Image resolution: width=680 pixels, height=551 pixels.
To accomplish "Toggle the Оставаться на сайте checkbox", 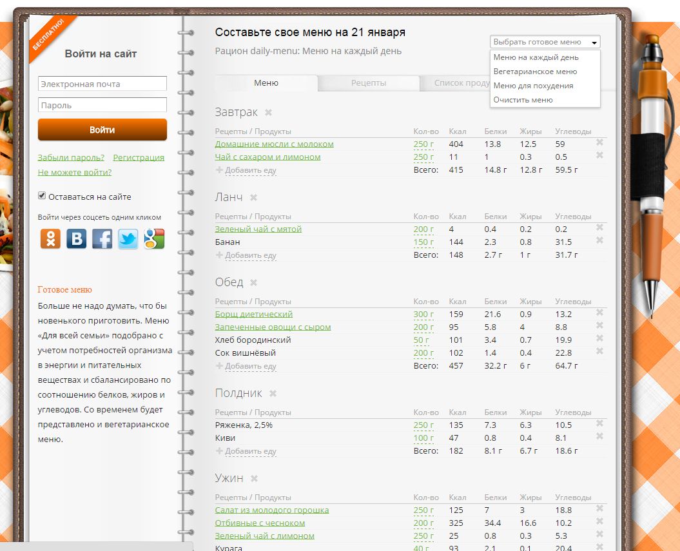I will coord(42,196).
